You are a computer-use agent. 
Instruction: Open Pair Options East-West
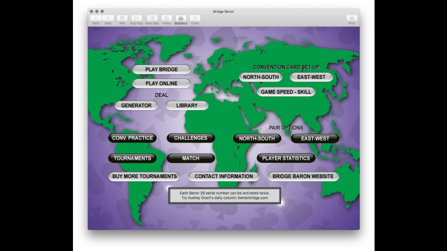pos(315,138)
